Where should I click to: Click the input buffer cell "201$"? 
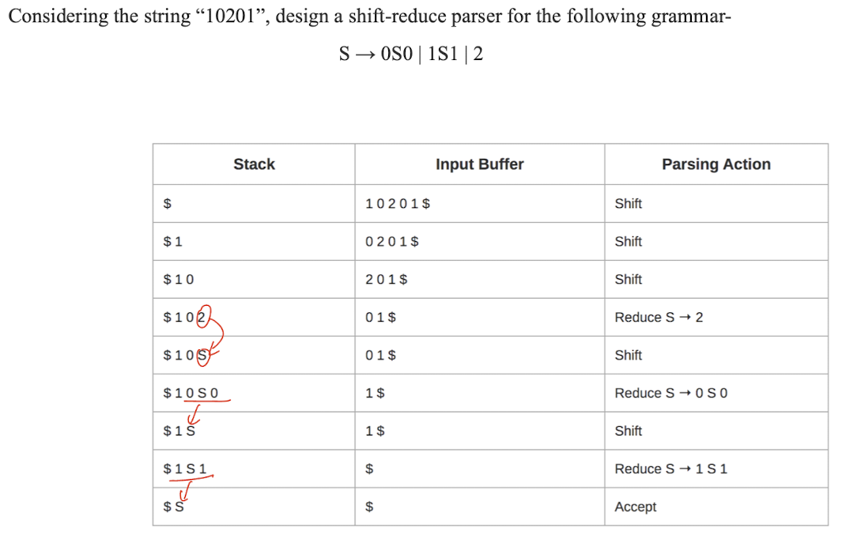tap(387, 280)
